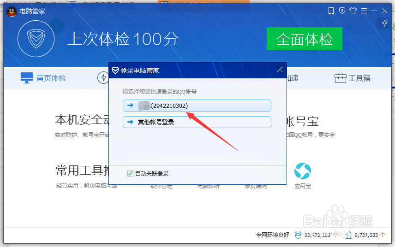This screenshot has width=395, height=247.
Task: Click the toolbox briefcase icon
Action: coord(341,78)
